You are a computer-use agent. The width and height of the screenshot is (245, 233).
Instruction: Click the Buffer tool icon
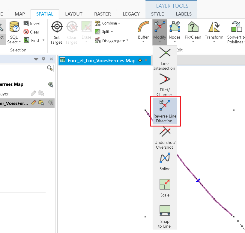143,27
